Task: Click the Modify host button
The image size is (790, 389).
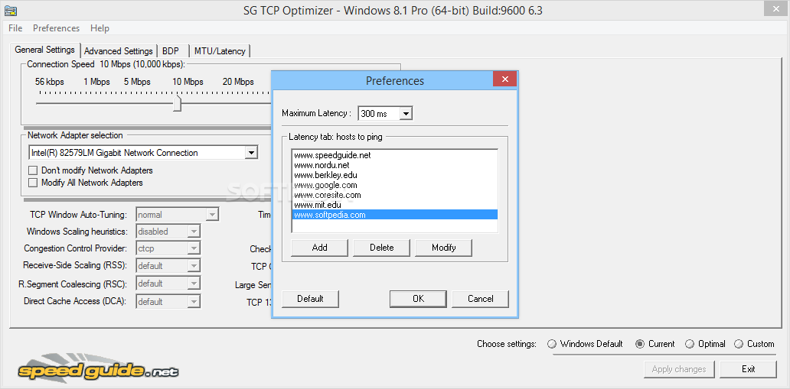Action: [x=443, y=248]
